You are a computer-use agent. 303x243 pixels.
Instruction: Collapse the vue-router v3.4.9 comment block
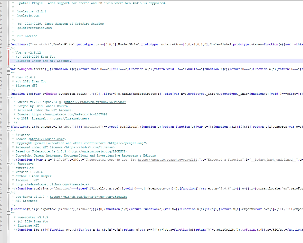(x=8, y=213)
